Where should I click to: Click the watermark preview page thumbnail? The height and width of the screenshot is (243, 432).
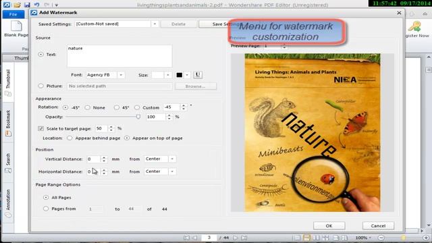[313, 132]
